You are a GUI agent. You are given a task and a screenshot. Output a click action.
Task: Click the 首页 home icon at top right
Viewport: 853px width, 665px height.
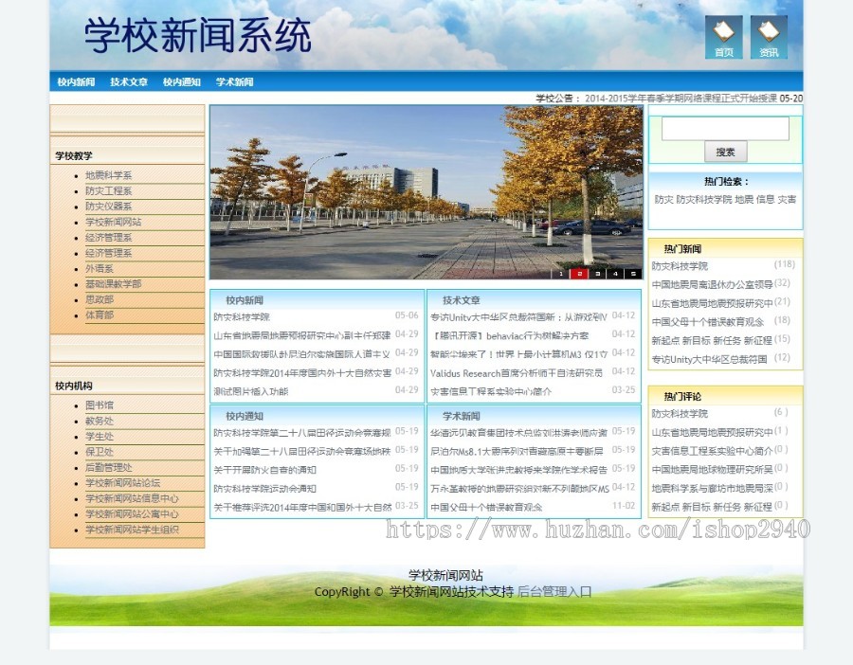tap(724, 38)
